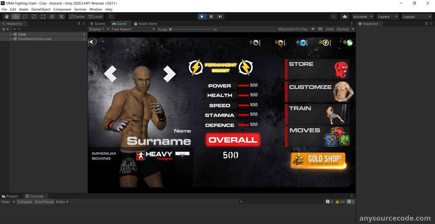Open the Free Aspect dropdown
Viewport: 435px width, 224px height.
click(x=133, y=29)
